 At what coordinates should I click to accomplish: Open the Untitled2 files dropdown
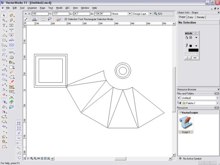pos(217,98)
